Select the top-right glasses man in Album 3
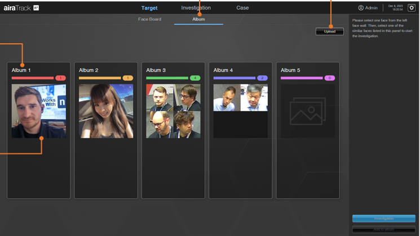The image size is (420, 236). (187, 98)
